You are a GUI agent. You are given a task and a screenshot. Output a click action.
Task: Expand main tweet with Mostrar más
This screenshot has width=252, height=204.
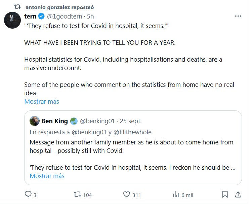point(41,101)
